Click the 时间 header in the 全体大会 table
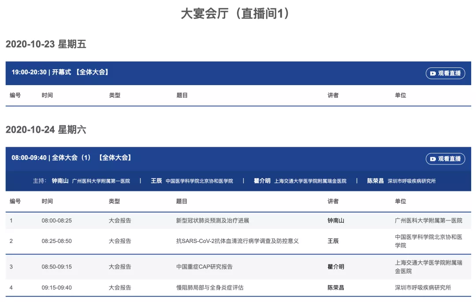This screenshot has width=476, height=302. click(47, 201)
